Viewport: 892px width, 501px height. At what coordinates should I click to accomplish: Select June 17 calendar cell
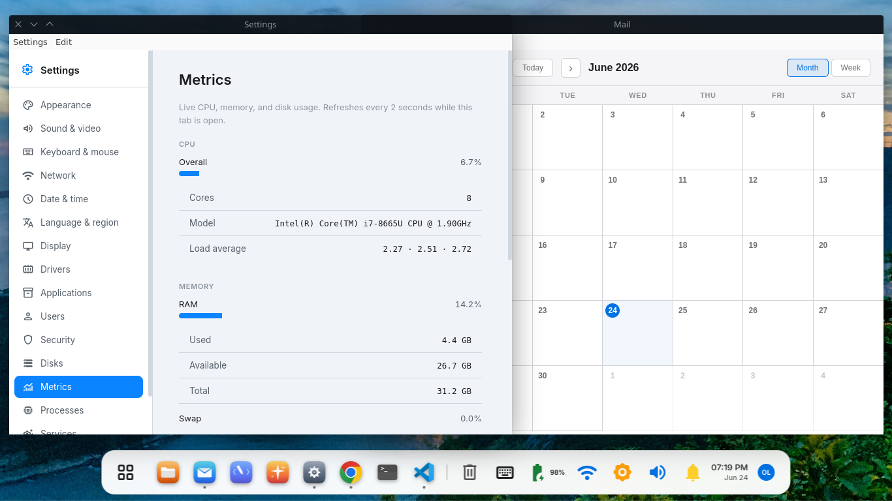(x=637, y=267)
